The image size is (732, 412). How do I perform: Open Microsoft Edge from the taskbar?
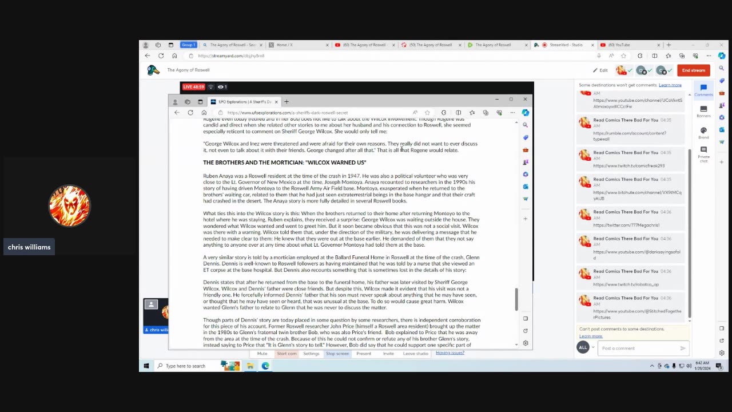[x=266, y=366]
